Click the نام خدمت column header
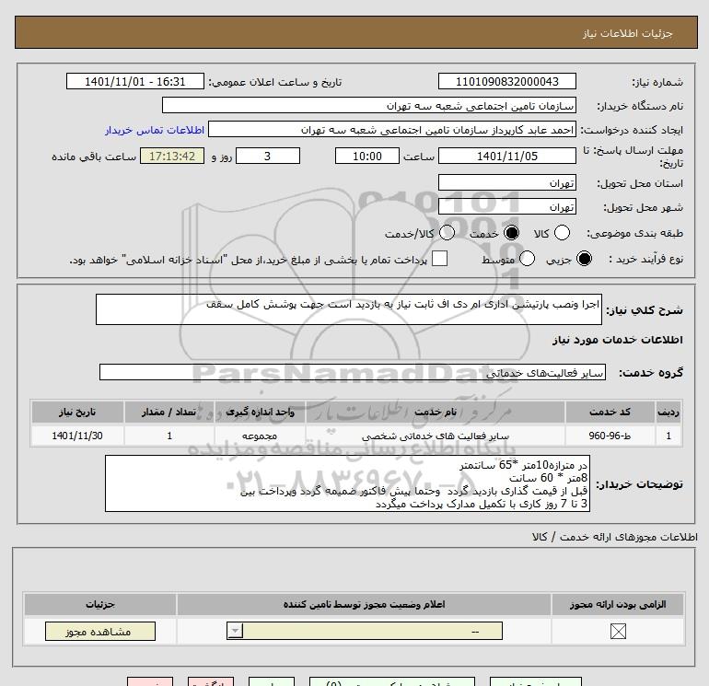This screenshot has height=686, width=709. pos(436,412)
